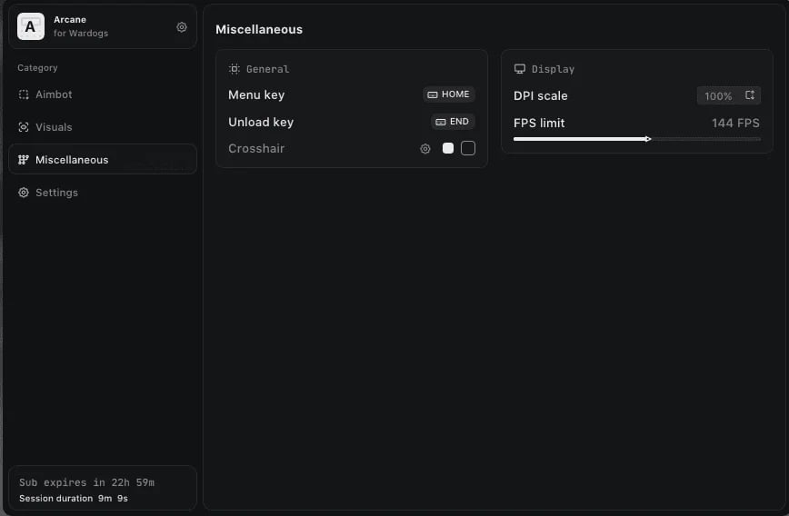Click the Menu key label
Screen dimensions: 789x516
[x=256, y=95]
